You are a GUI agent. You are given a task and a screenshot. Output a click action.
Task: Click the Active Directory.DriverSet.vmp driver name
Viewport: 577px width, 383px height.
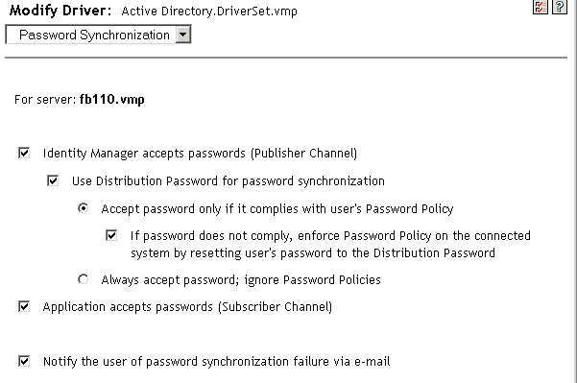209,11
